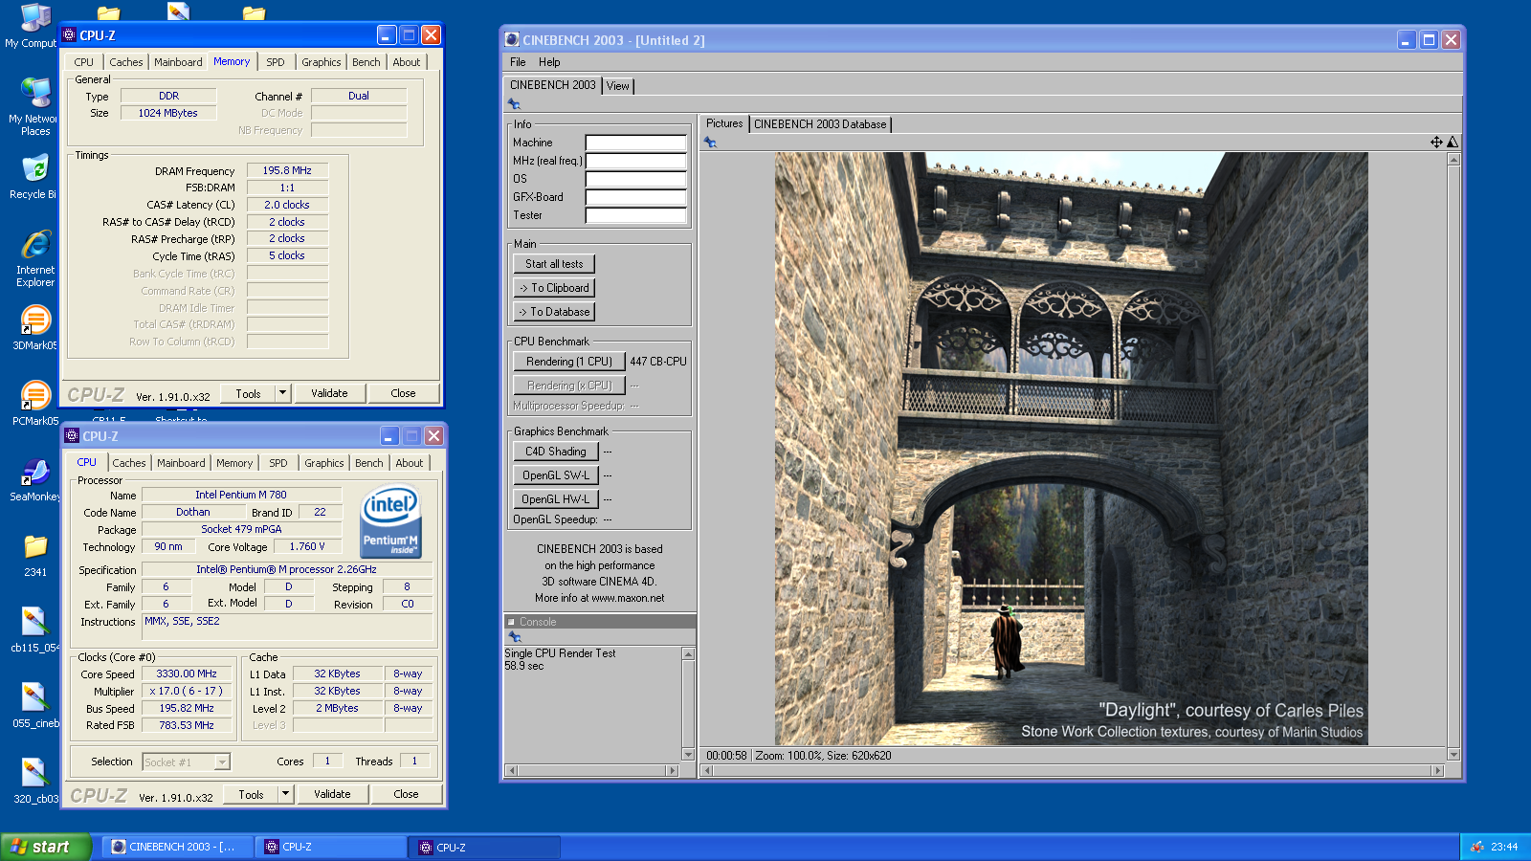Launch the 3DMark05 desktop shortcut

(x=35, y=320)
